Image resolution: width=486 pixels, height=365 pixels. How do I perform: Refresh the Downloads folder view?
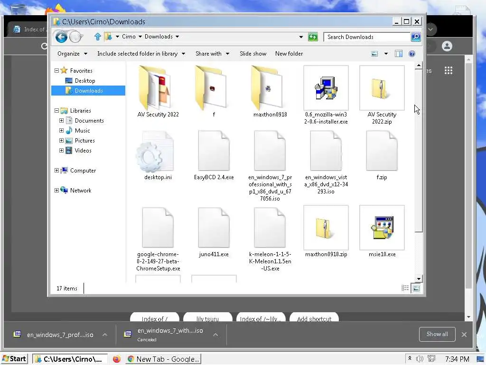[x=313, y=37]
